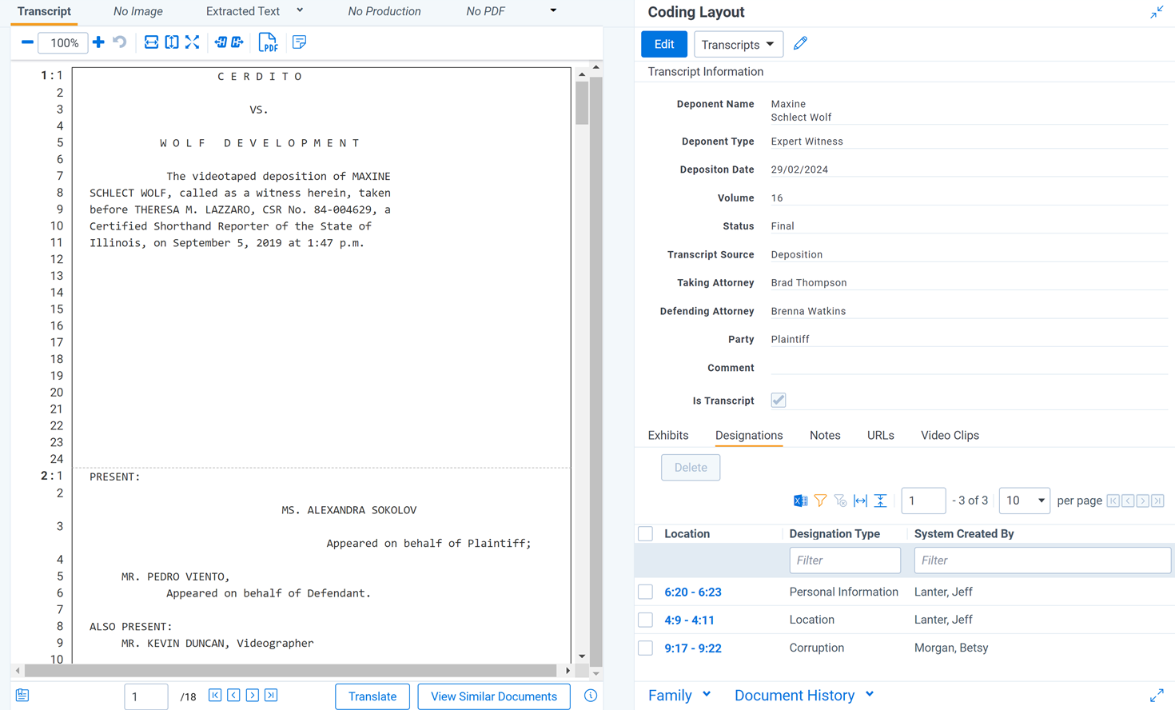
Task: Zoom out with the minus icon
Action: [27, 42]
